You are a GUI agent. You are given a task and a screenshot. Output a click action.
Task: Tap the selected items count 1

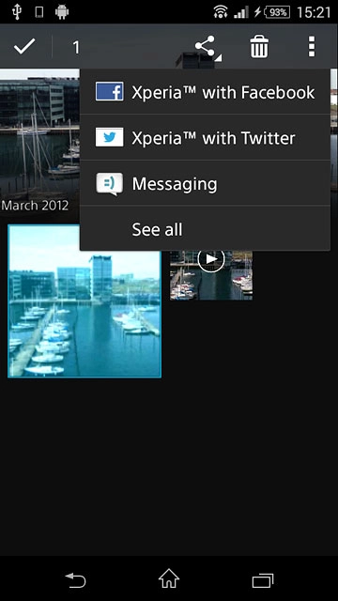(76, 48)
